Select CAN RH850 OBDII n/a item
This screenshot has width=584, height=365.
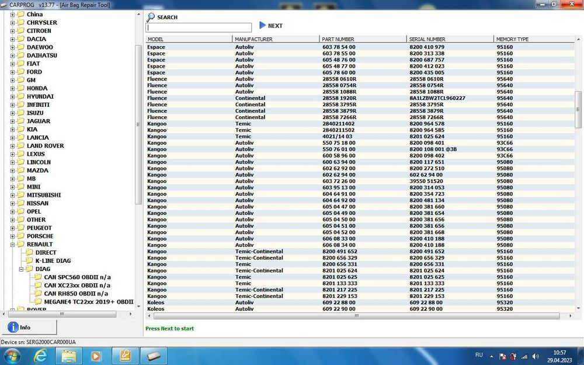[76, 294]
